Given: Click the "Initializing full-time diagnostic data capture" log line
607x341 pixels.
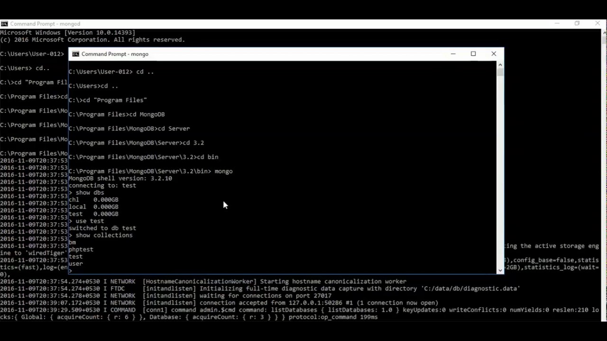Looking at the screenshot, I should pyautogui.click(x=260, y=288).
